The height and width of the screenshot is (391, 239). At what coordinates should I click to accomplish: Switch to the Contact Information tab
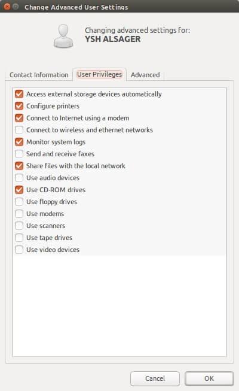[x=39, y=75]
